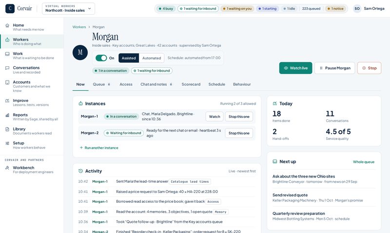Click the Watch live button
The height and width of the screenshot is (233, 390).
(295, 68)
